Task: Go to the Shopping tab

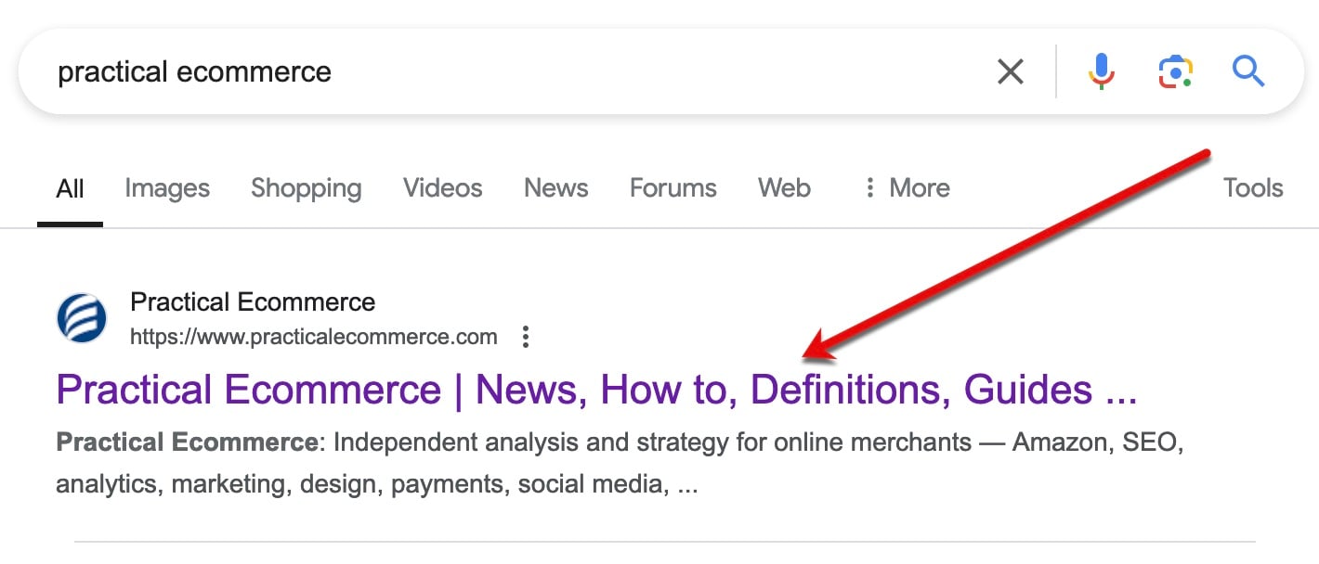Action: (306, 188)
